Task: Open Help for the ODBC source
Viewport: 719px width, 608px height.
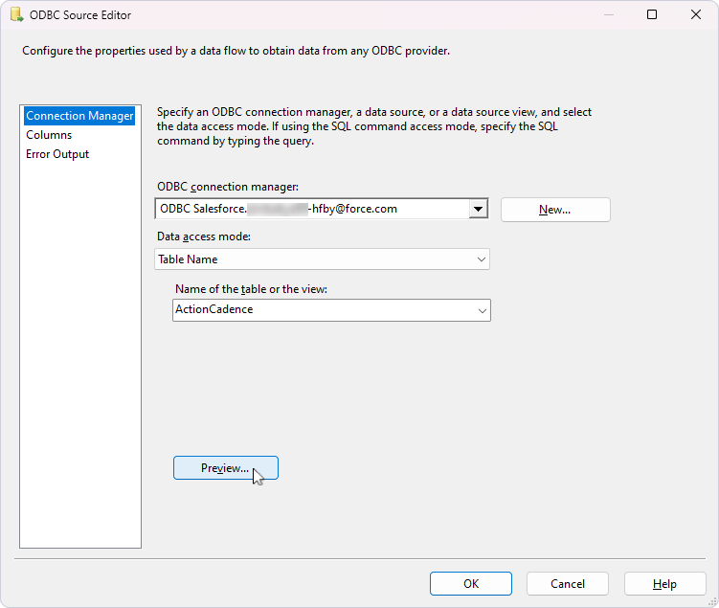Action: (x=664, y=584)
